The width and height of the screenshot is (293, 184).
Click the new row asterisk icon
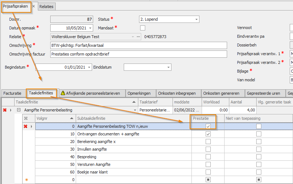(x=25, y=180)
